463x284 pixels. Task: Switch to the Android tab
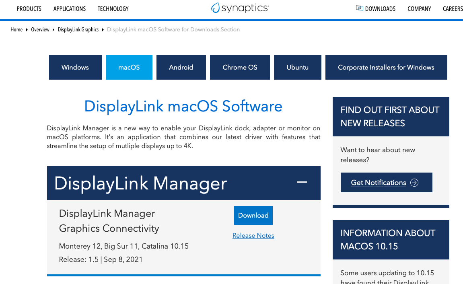pos(181,67)
